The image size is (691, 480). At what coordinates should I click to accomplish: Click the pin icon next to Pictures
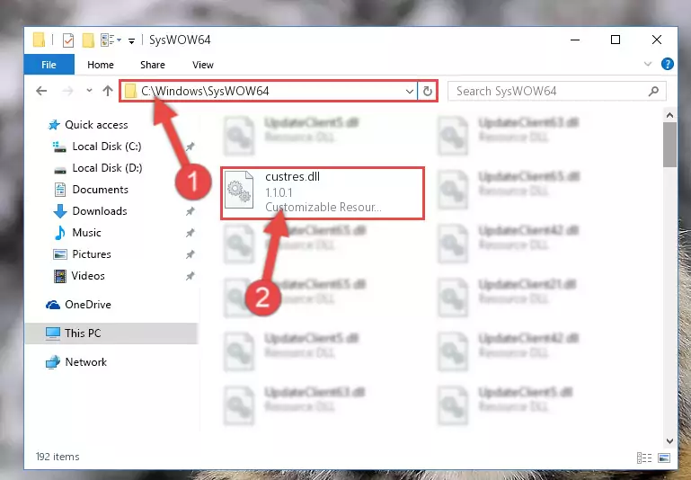[190, 254]
